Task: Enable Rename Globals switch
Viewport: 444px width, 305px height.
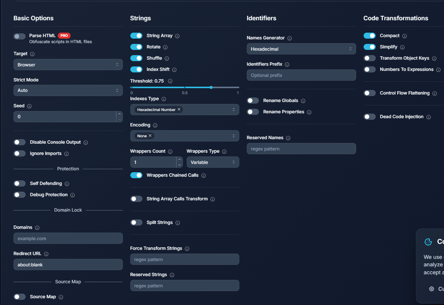Action: coord(253,101)
